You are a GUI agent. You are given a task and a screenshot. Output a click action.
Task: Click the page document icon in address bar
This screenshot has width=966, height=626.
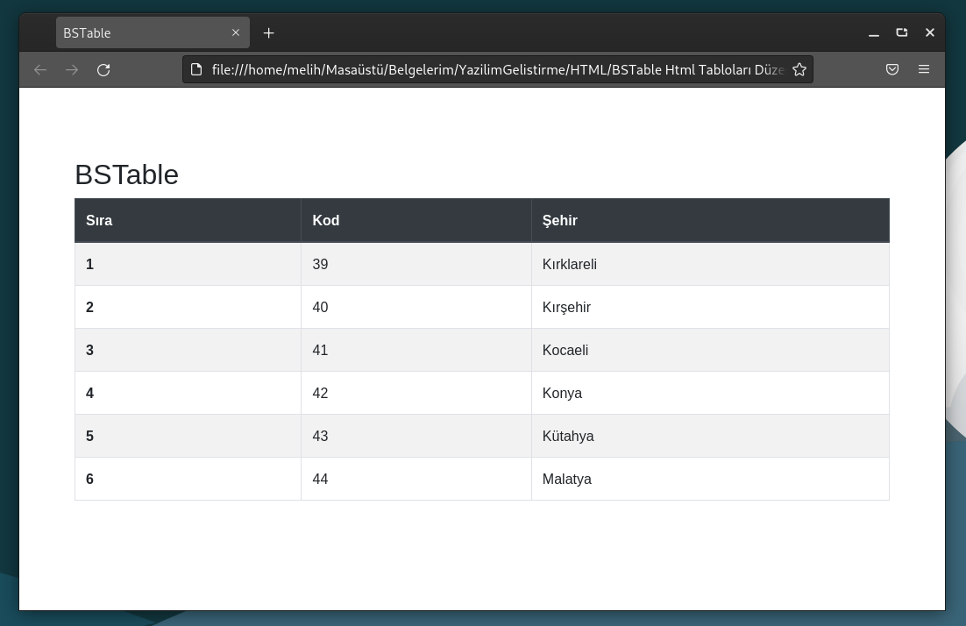tap(195, 69)
